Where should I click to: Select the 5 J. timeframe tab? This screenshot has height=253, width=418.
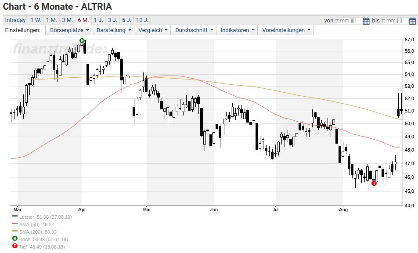coord(126,20)
